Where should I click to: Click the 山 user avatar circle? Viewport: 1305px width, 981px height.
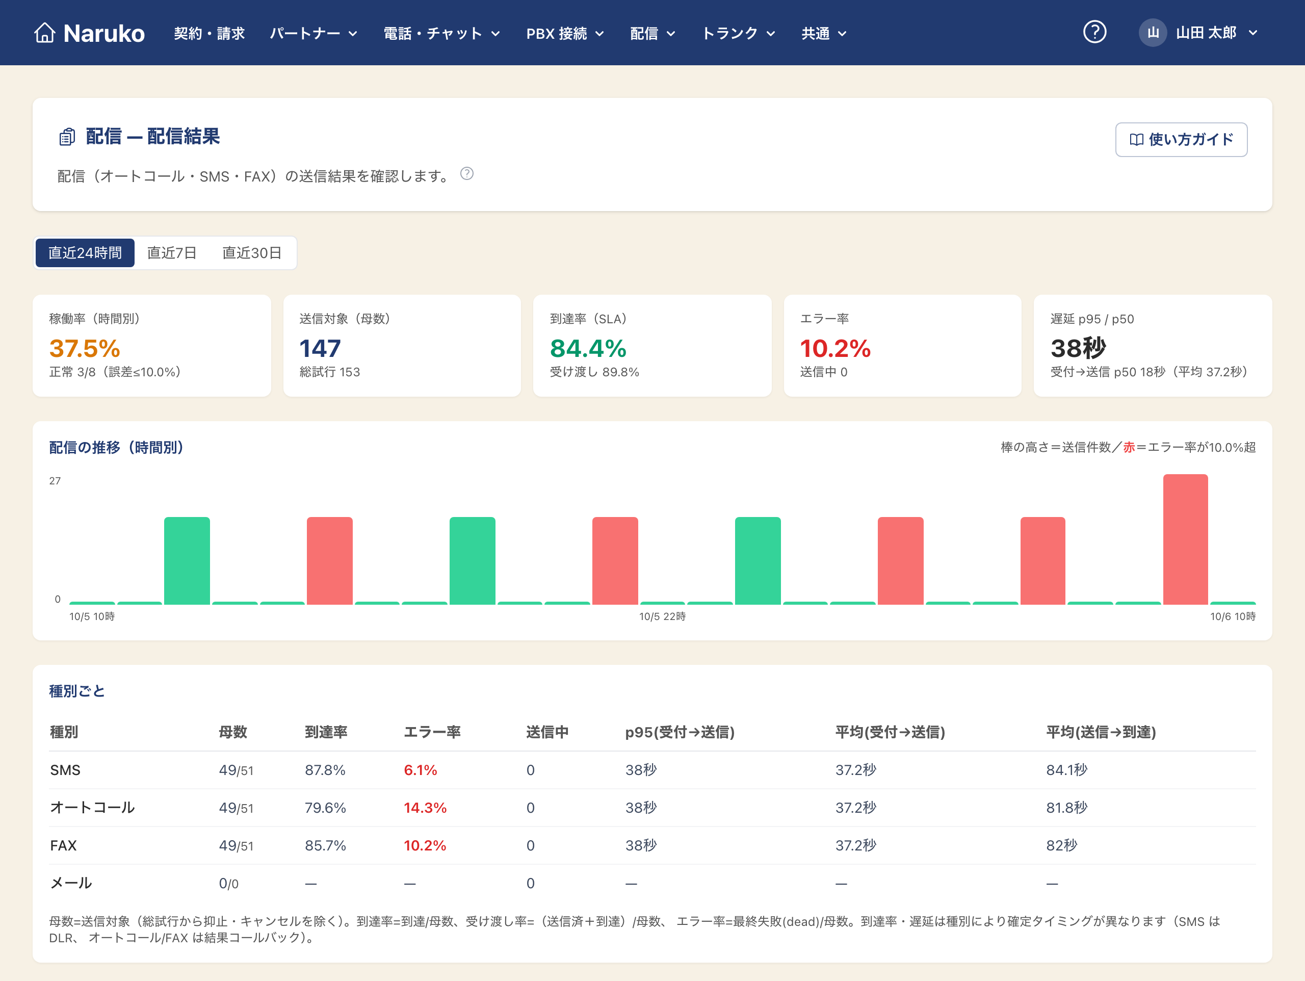coord(1152,33)
